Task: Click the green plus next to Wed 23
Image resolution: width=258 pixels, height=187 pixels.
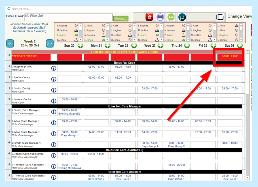Action: [160, 46]
